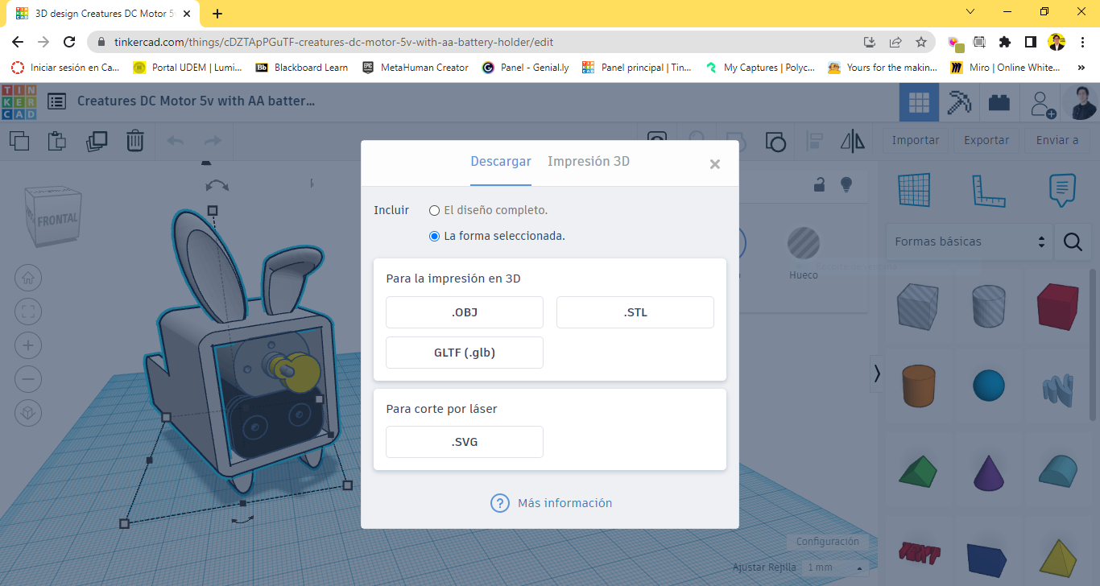Click the Paste tool icon
Image resolution: width=1100 pixels, height=586 pixels.
(57, 141)
